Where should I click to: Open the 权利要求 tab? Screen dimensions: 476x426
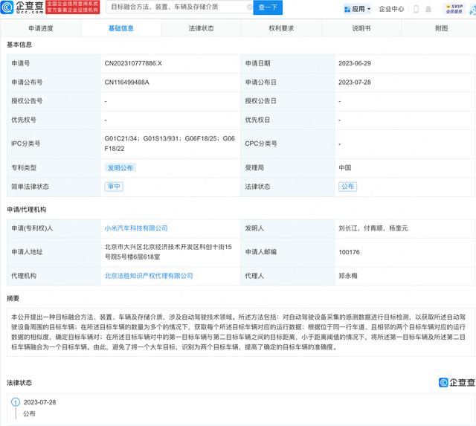281,28
